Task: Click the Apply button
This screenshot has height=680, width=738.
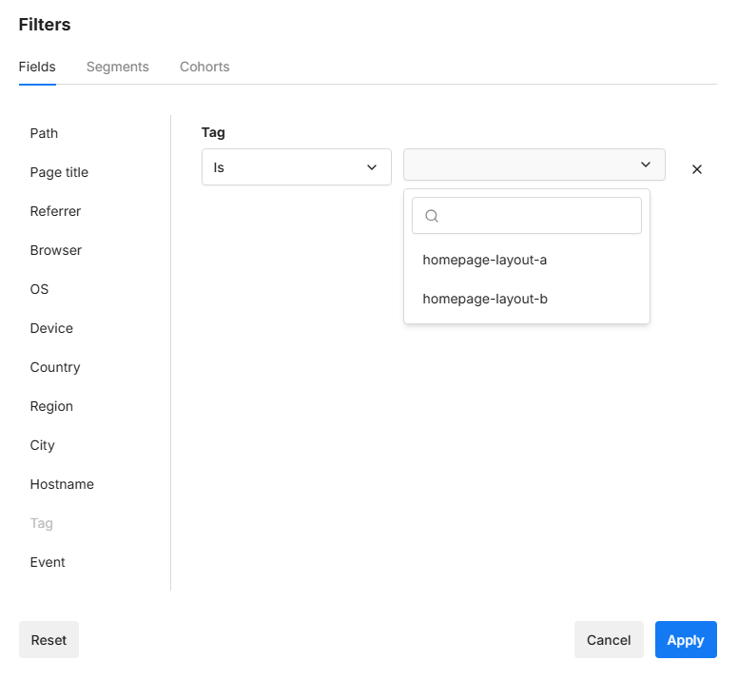Action: tap(685, 640)
